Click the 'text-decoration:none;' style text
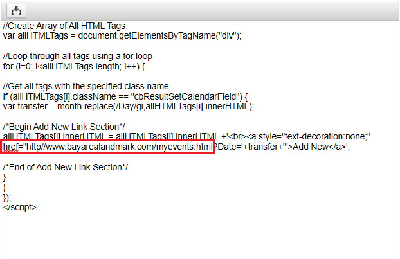 tap(327, 136)
